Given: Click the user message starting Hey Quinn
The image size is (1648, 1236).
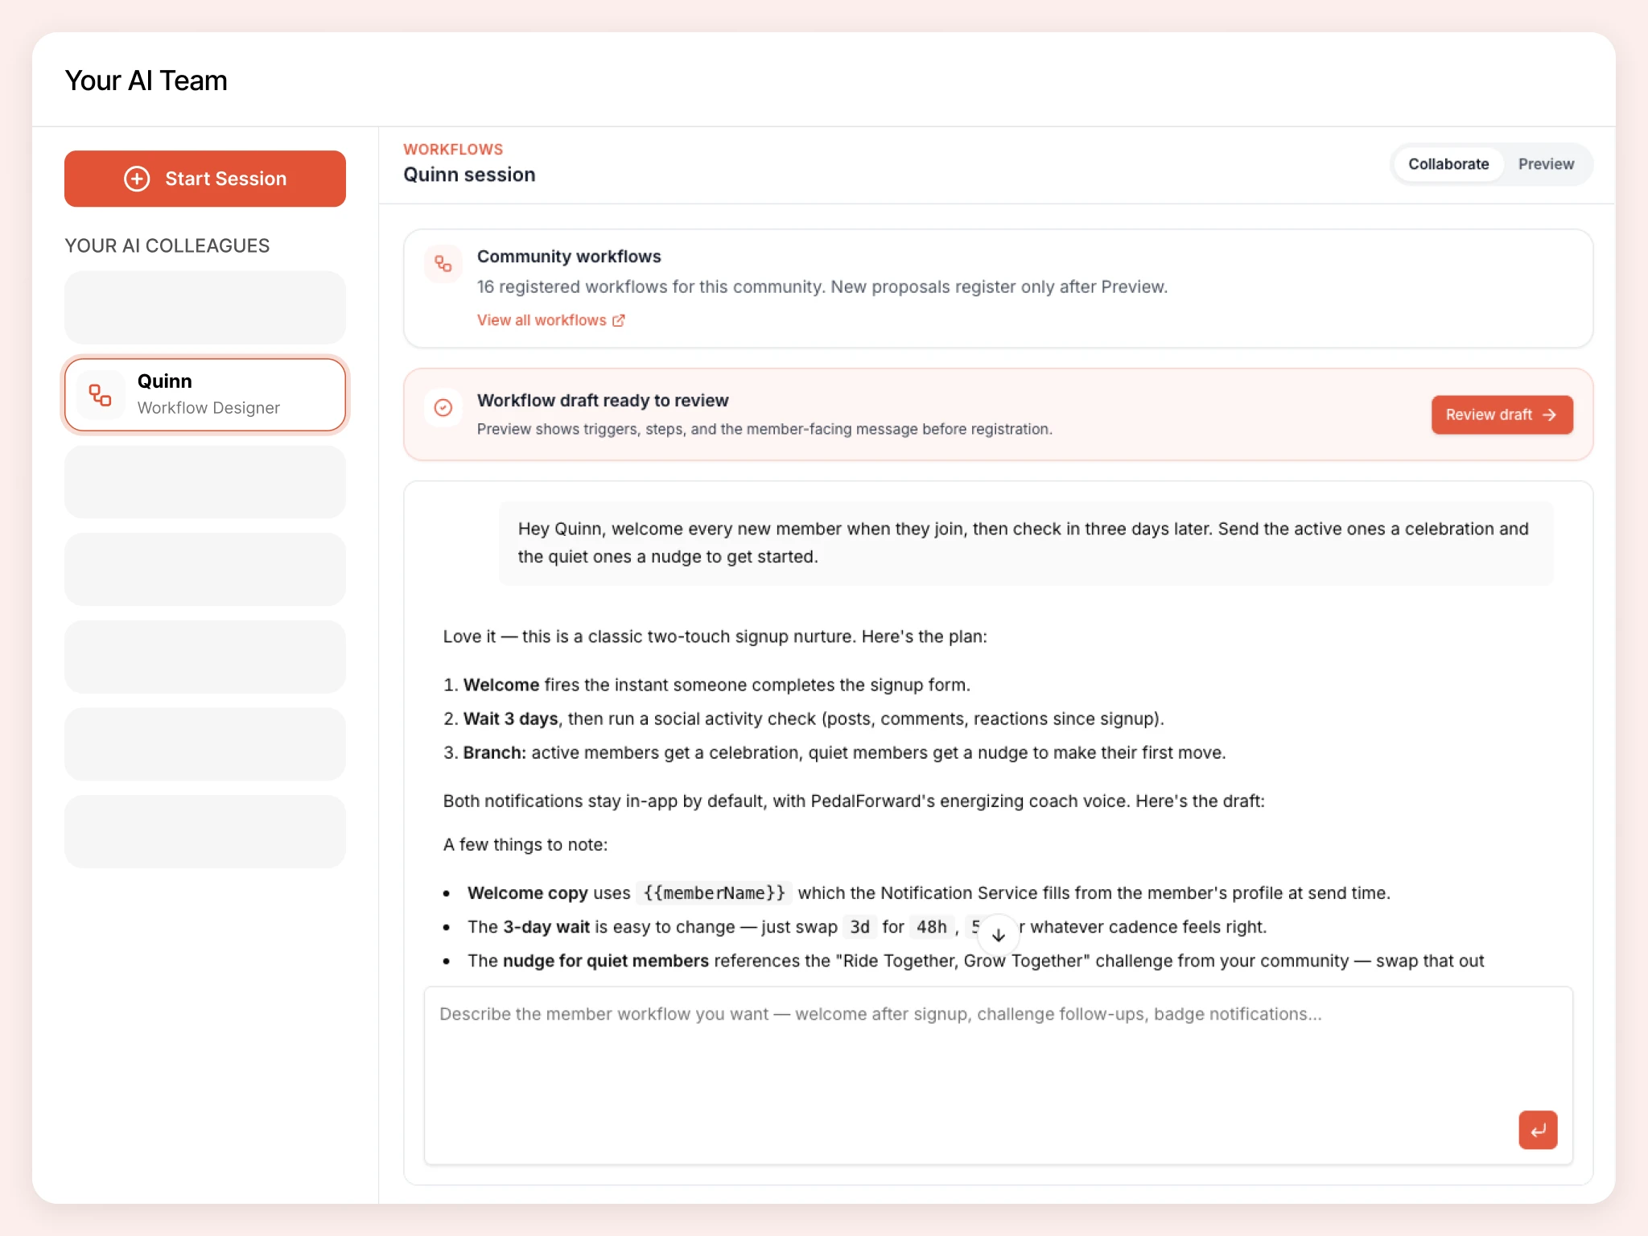Looking at the screenshot, I should click(1026, 543).
